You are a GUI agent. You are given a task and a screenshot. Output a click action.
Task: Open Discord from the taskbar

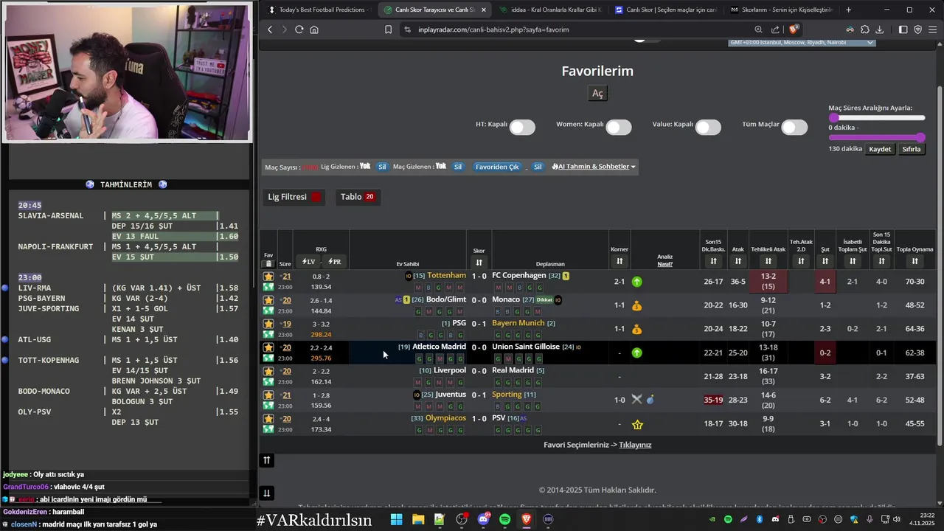[x=483, y=519]
